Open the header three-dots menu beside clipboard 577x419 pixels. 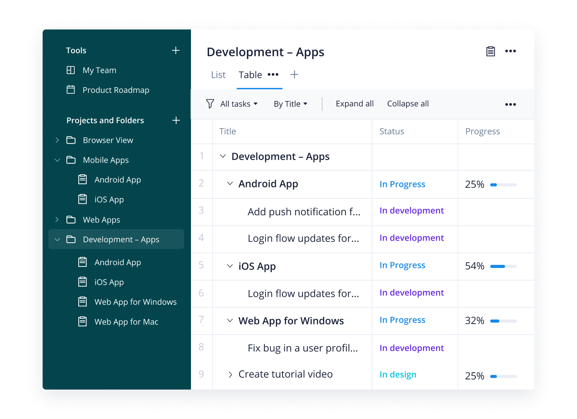[x=510, y=51]
